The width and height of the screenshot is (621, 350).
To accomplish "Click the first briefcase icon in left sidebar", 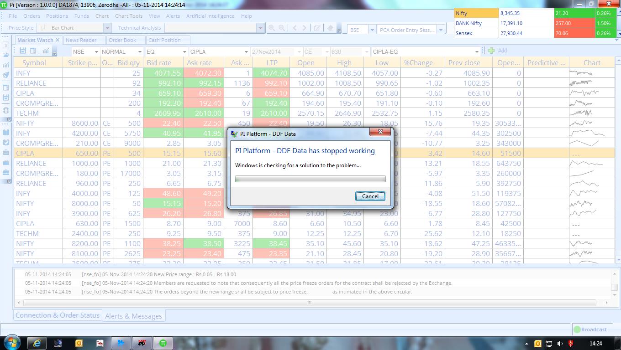I will [6, 152].
